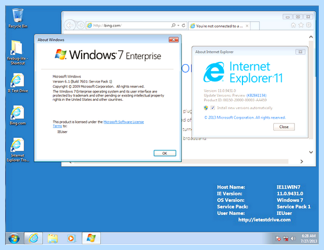Screen dimensions: 324x250
Task: Click the horizontal scroll-right arrow in IE
Action: click(x=302, y=162)
